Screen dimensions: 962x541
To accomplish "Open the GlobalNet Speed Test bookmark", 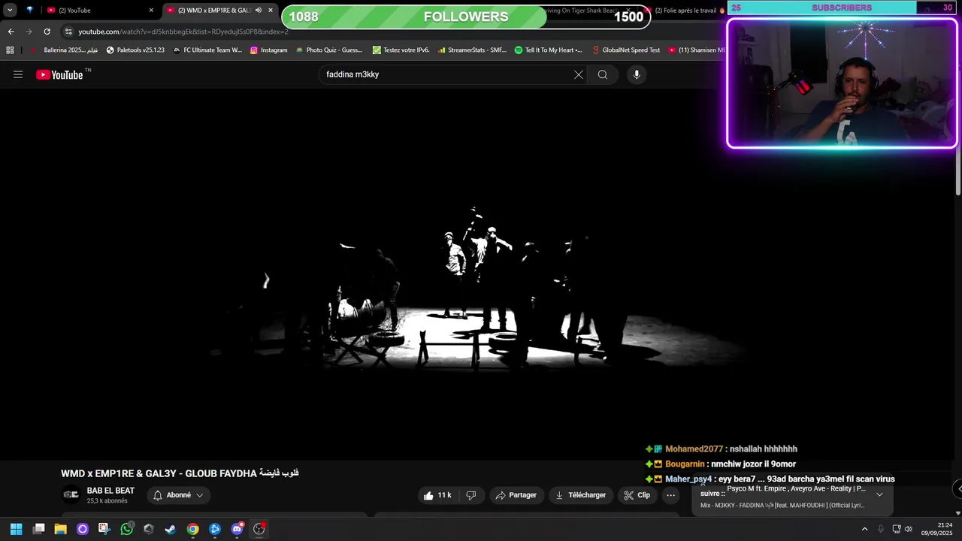I will pyautogui.click(x=625, y=50).
